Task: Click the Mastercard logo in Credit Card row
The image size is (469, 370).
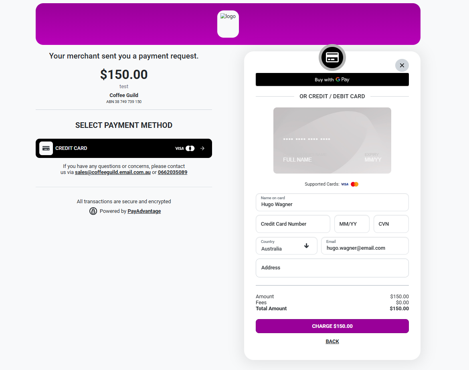Action: [x=190, y=148]
